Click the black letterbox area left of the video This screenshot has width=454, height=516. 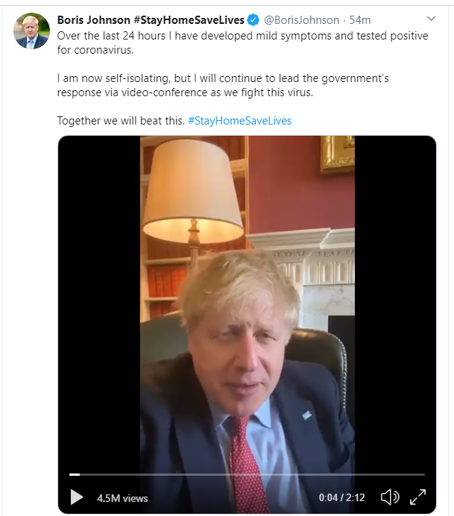pyautogui.click(x=98, y=298)
